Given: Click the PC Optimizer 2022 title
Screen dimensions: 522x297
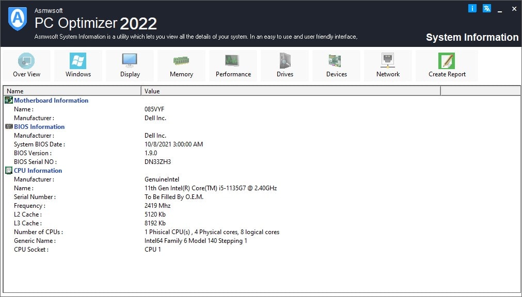Looking at the screenshot, I should tap(96, 23).
